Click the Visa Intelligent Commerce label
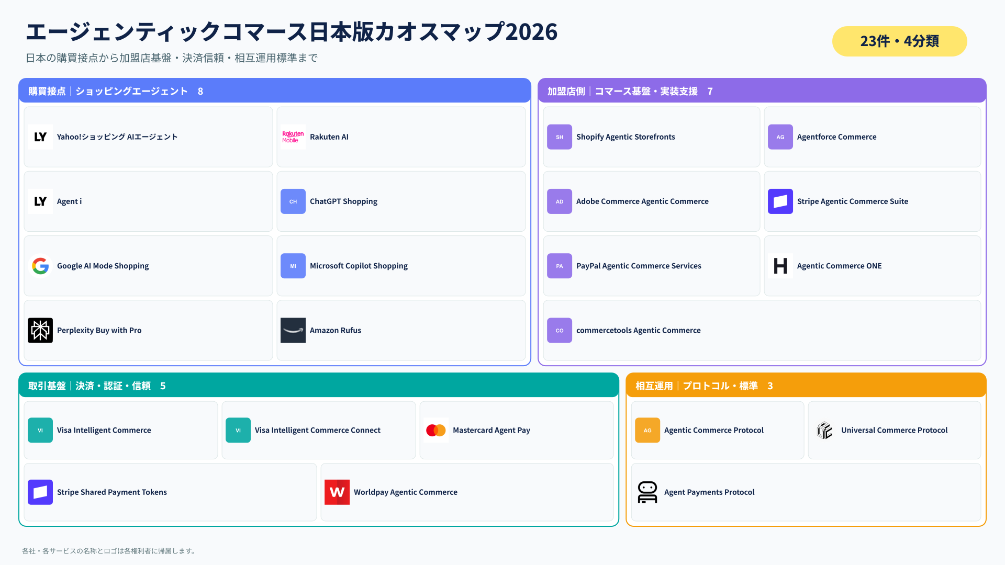Screen dimensions: 1005x565 (104, 430)
